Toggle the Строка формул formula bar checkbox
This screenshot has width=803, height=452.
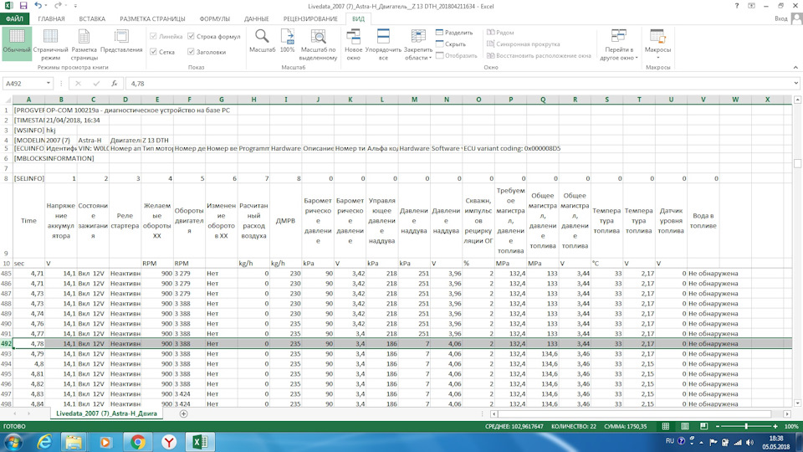(x=191, y=36)
